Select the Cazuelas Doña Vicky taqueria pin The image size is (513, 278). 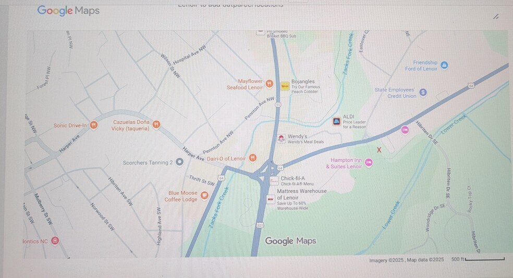point(156,124)
